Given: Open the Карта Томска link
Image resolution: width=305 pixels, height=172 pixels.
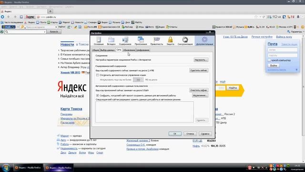Looking at the screenshot, I should pyautogui.click(x=71, y=109).
